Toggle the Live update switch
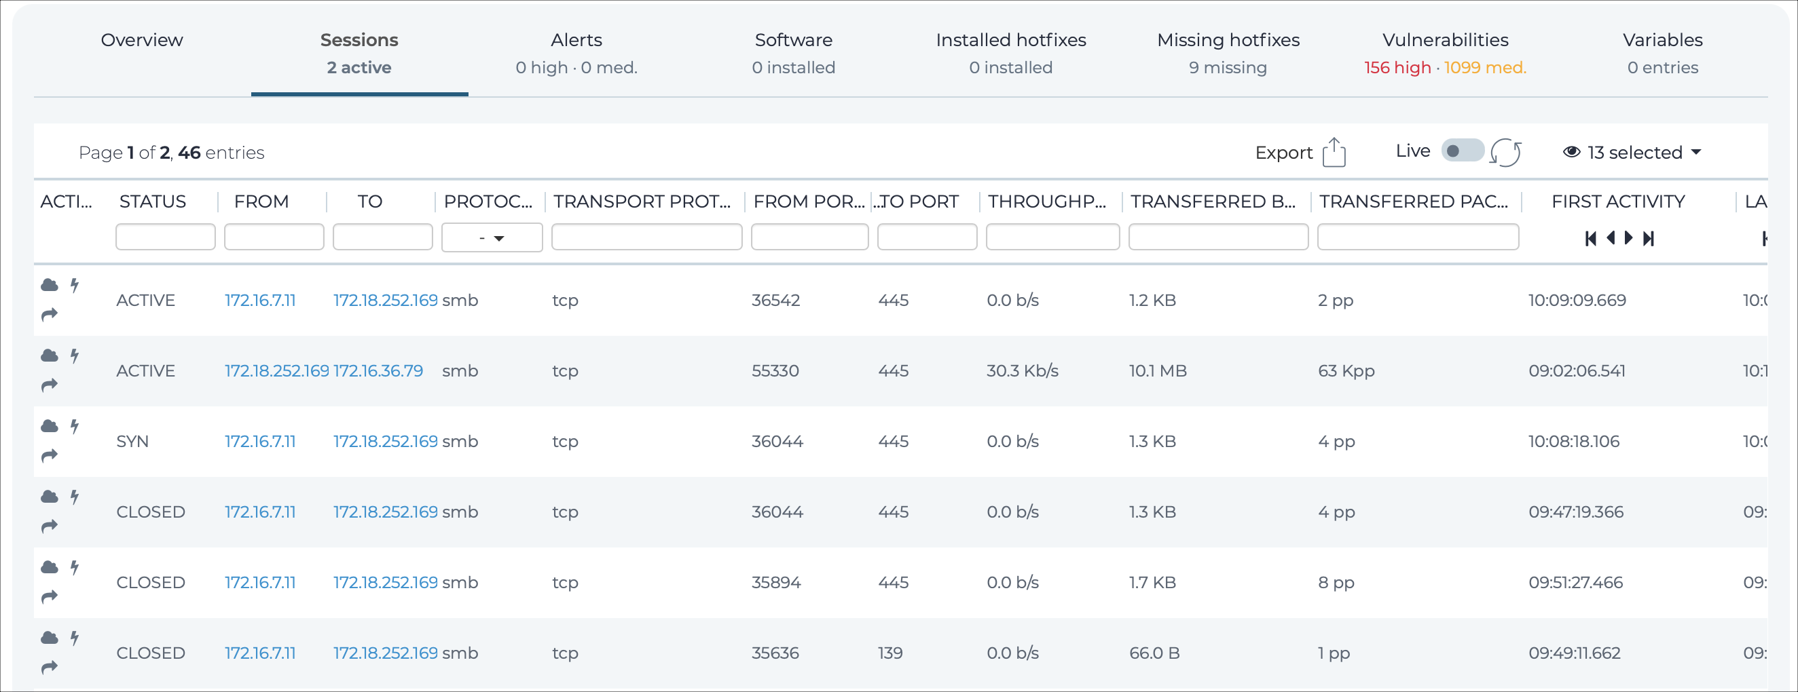The height and width of the screenshot is (692, 1798). (x=1463, y=151)
